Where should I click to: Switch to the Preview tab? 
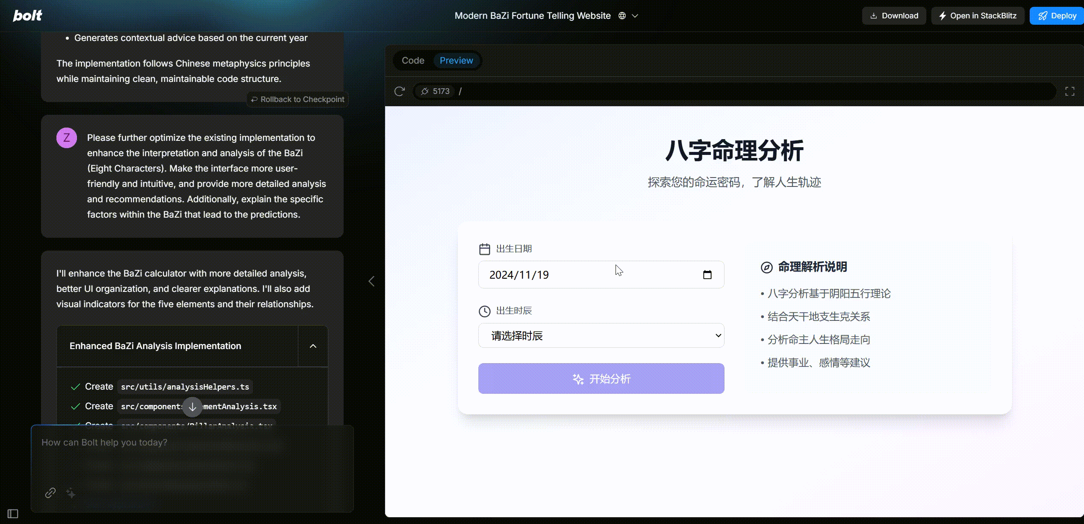(456, 60)
